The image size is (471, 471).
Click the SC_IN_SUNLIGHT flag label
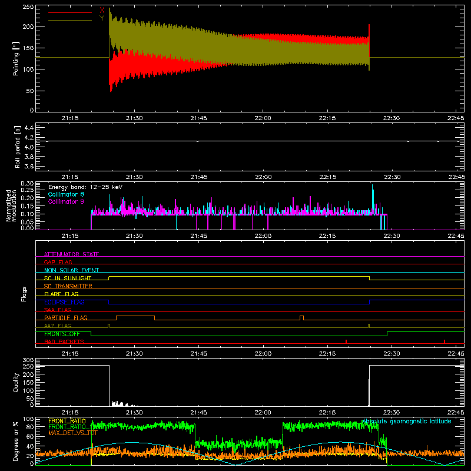(x=68, y=278)
